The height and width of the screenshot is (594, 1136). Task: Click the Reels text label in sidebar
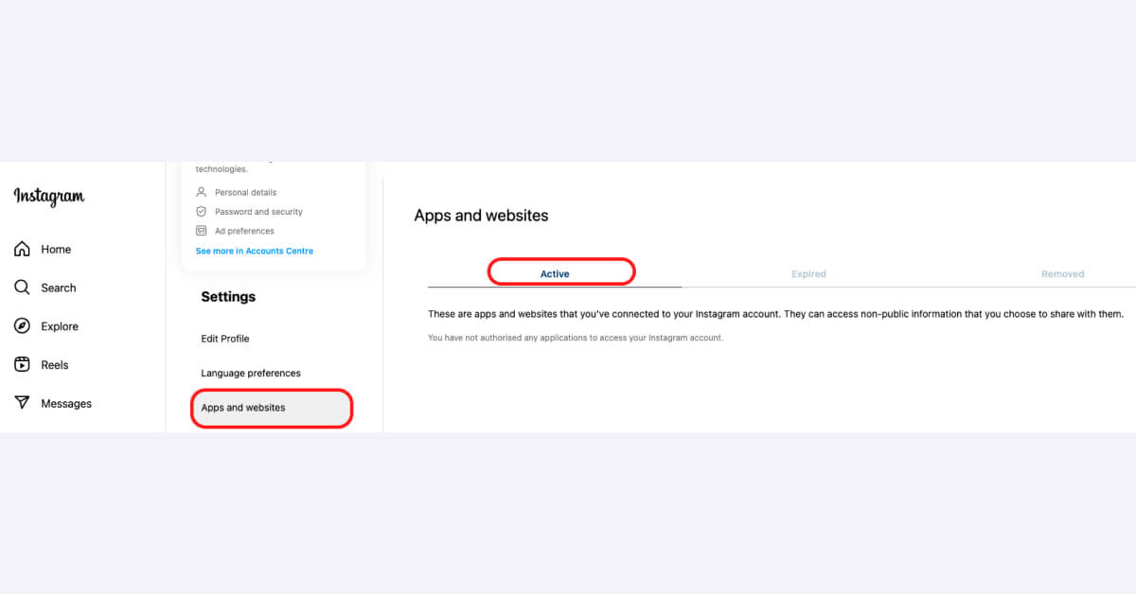(x=55, y=365)
